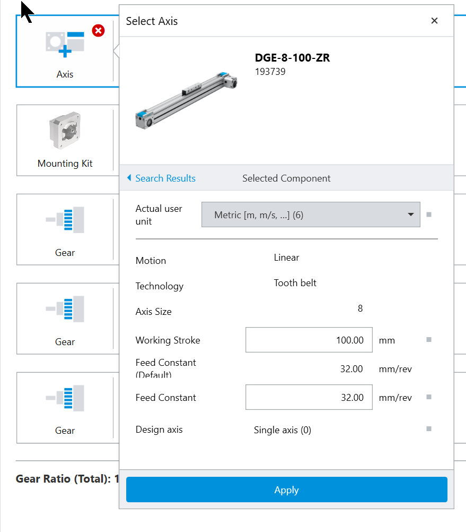Click the Selected Component tab label
The height and width of the screenshot is (532, 466).
click(286, 178)
